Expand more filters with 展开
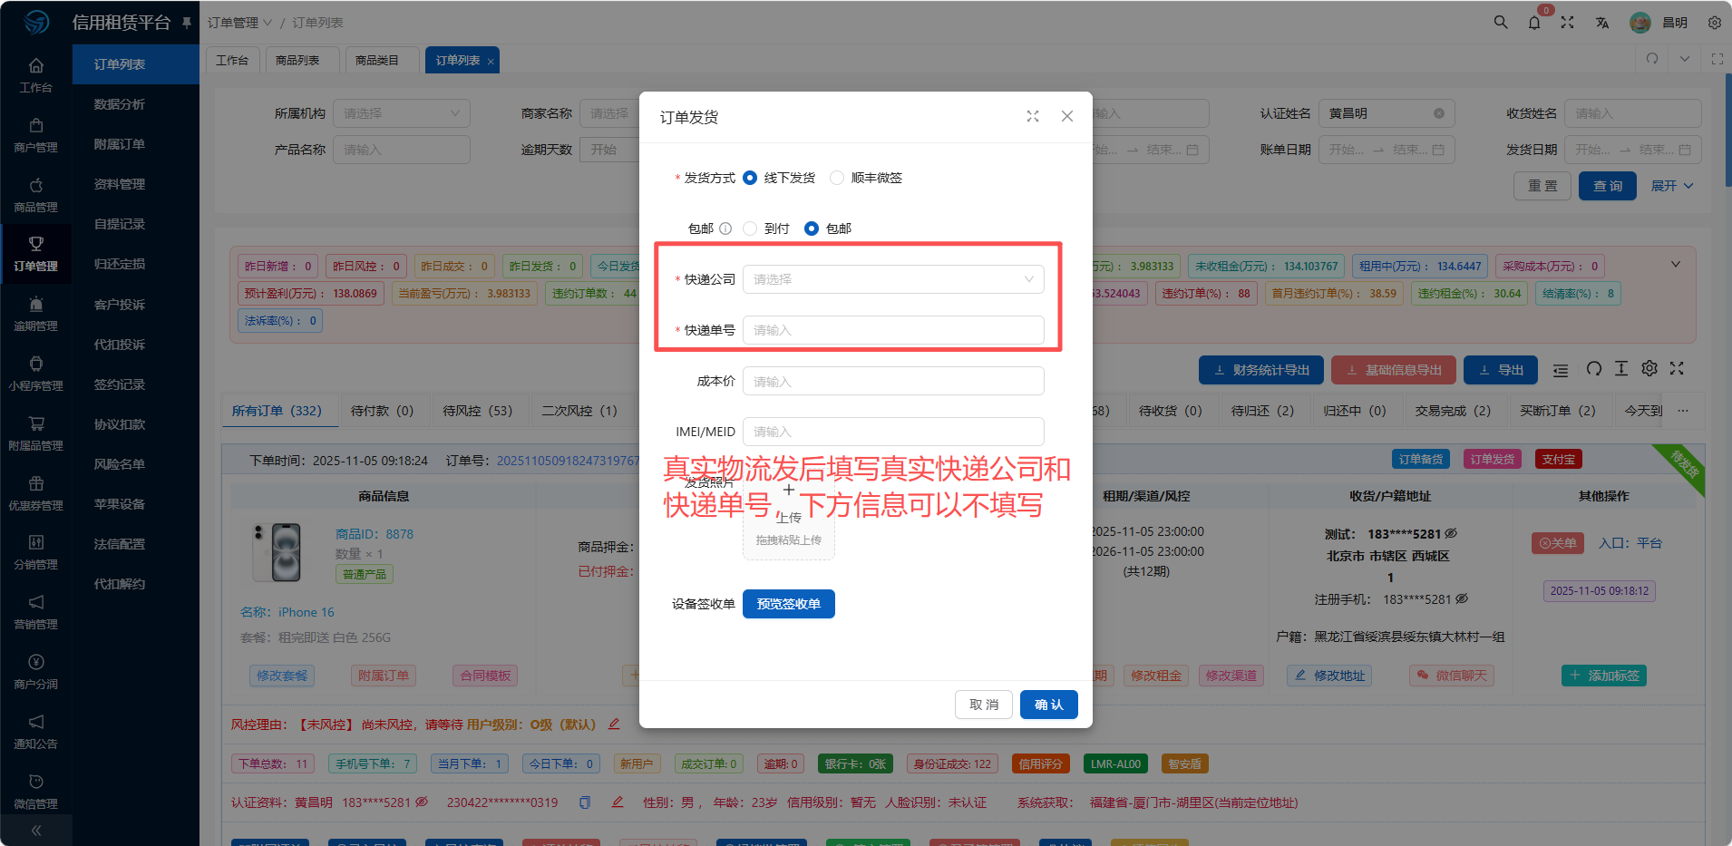Viewport: 1732px width, 846px height. pos(1671,186)
